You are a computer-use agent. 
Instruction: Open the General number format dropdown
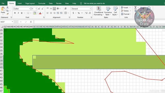(90, 9)
